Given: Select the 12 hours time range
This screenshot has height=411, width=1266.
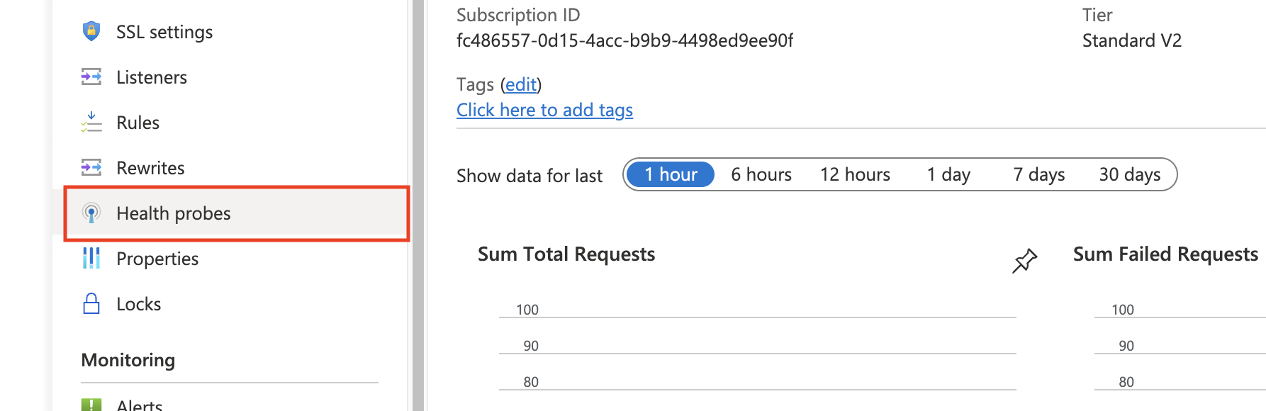Looking at the screenshot, I should 855,175.
